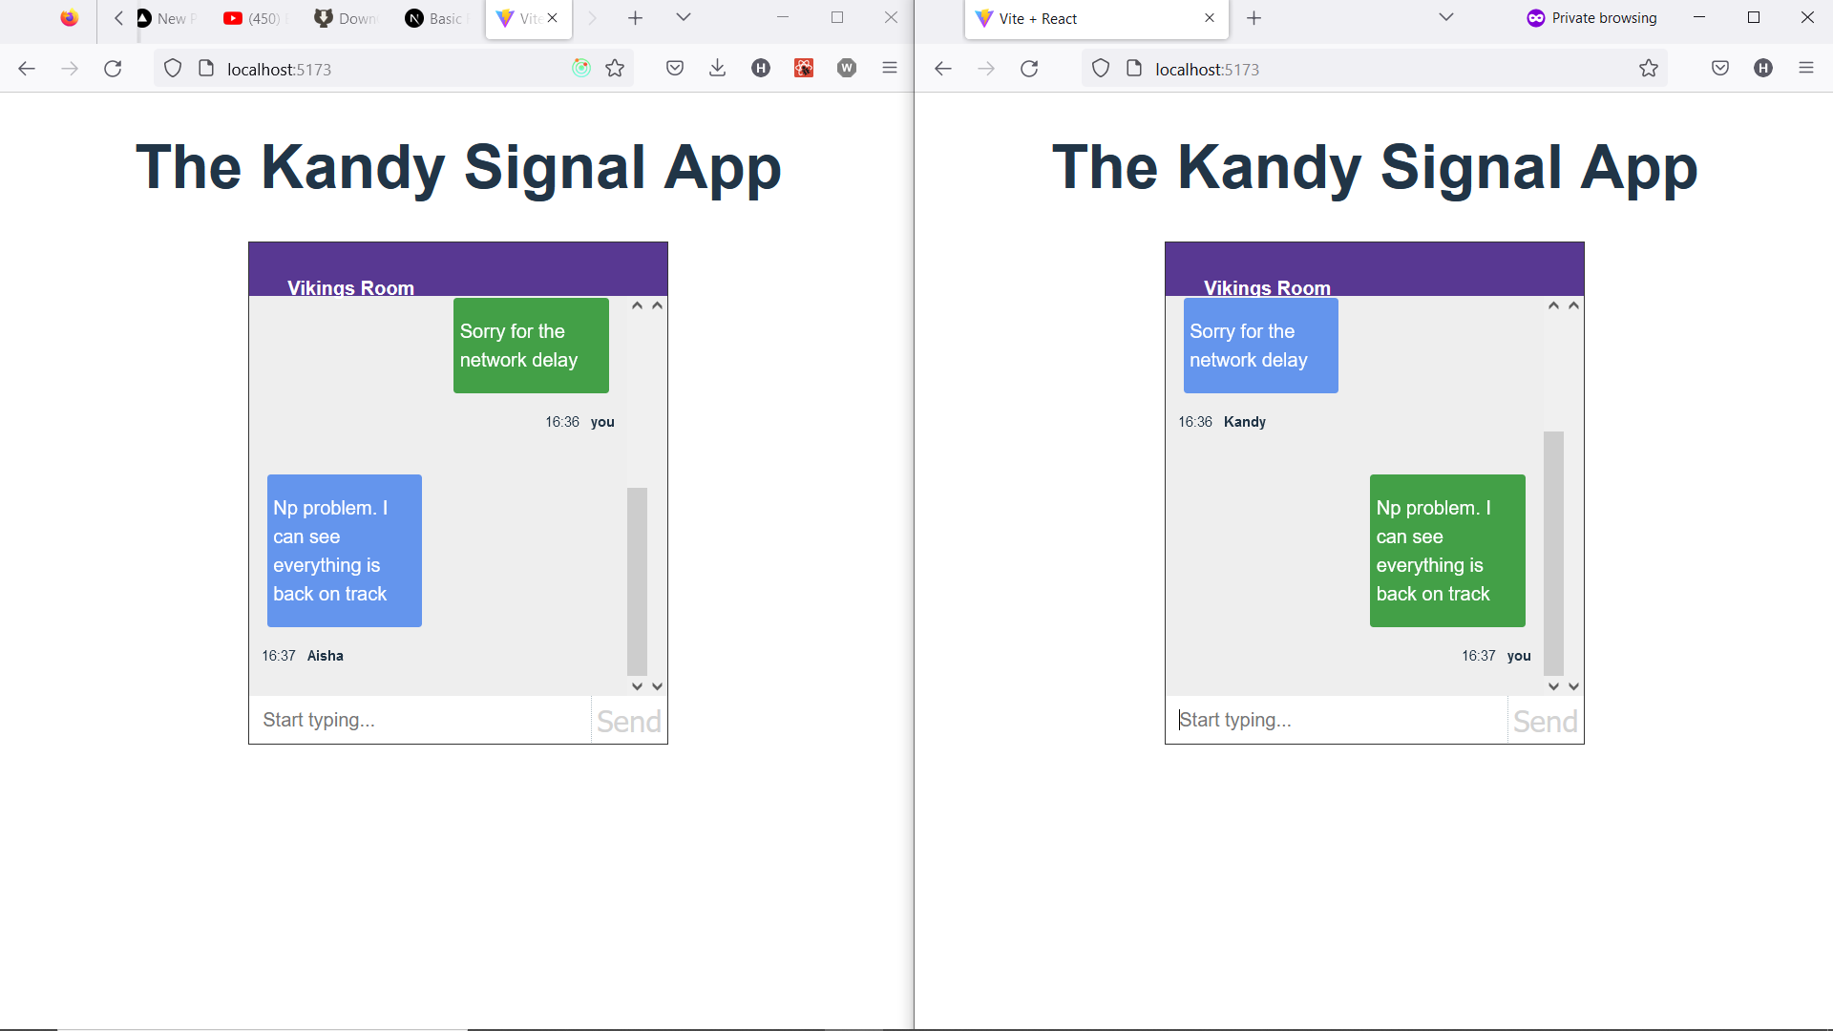Click left chat scrollbar thumb
Screen dimensions: 1833x1031
click(637, 580)
